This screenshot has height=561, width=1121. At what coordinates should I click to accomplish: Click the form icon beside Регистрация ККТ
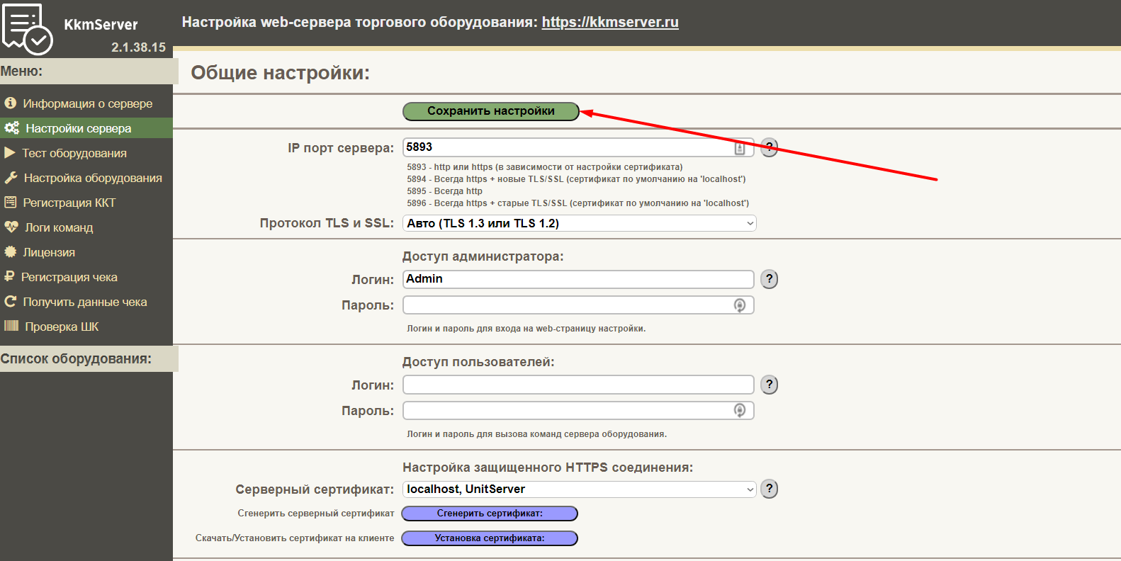(x=11, y=203)
